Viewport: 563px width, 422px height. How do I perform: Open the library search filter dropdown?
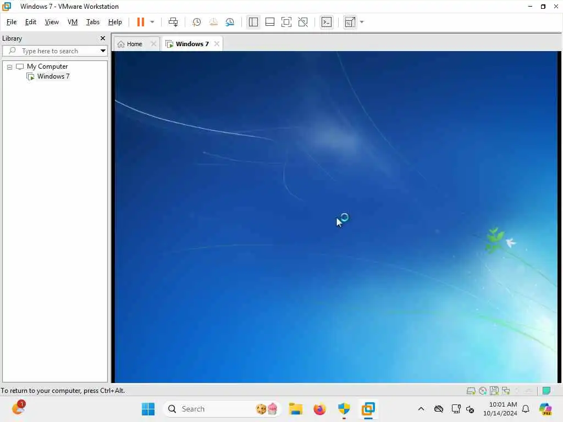tap(103, 51)
